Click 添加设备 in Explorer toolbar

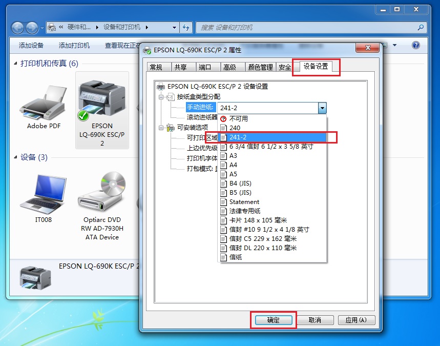click(x=31, y=46)
